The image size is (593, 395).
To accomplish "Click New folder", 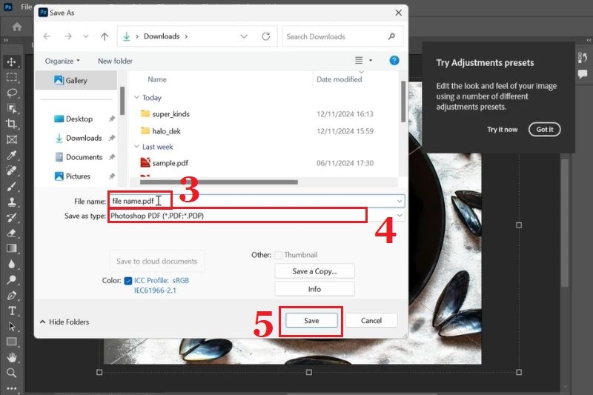I will click(115, 61).
